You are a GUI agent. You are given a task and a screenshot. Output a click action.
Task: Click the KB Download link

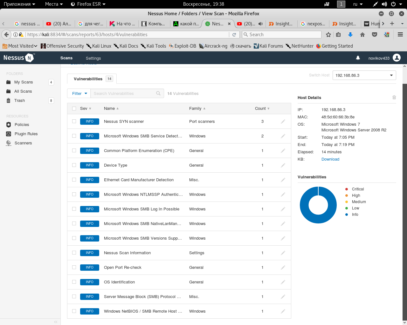[330, 159]
